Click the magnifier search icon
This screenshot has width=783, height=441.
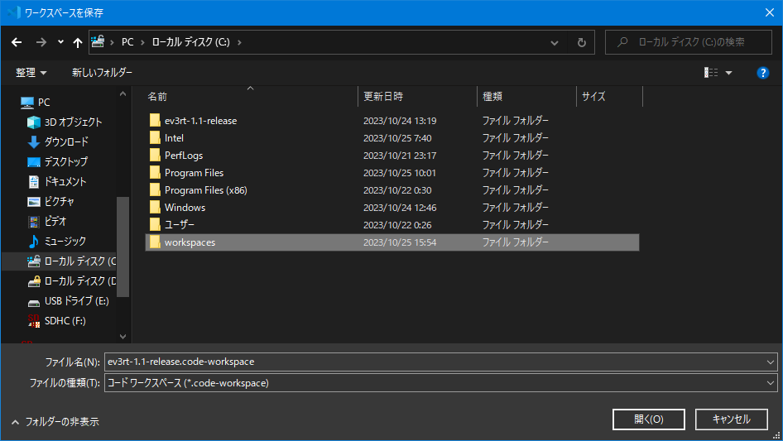622,42
